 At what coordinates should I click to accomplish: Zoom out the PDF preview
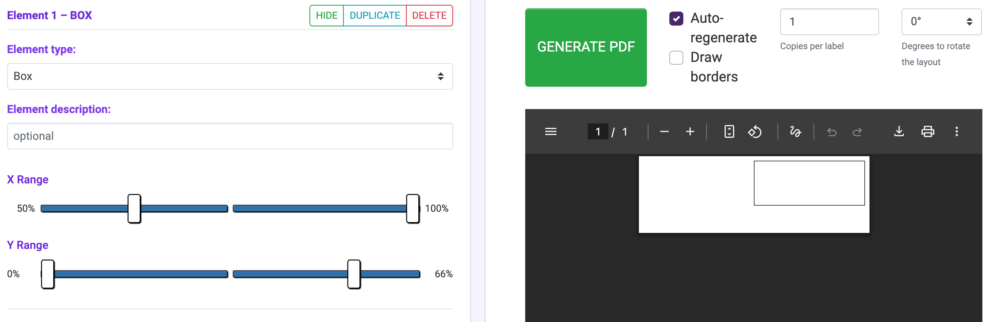[x=665, y=131]
